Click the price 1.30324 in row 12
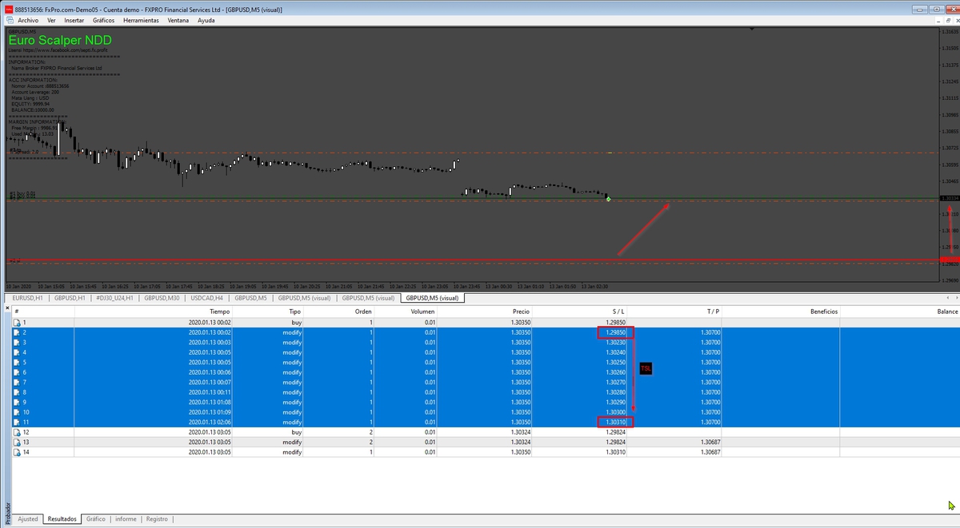 [x=522, y=432]
